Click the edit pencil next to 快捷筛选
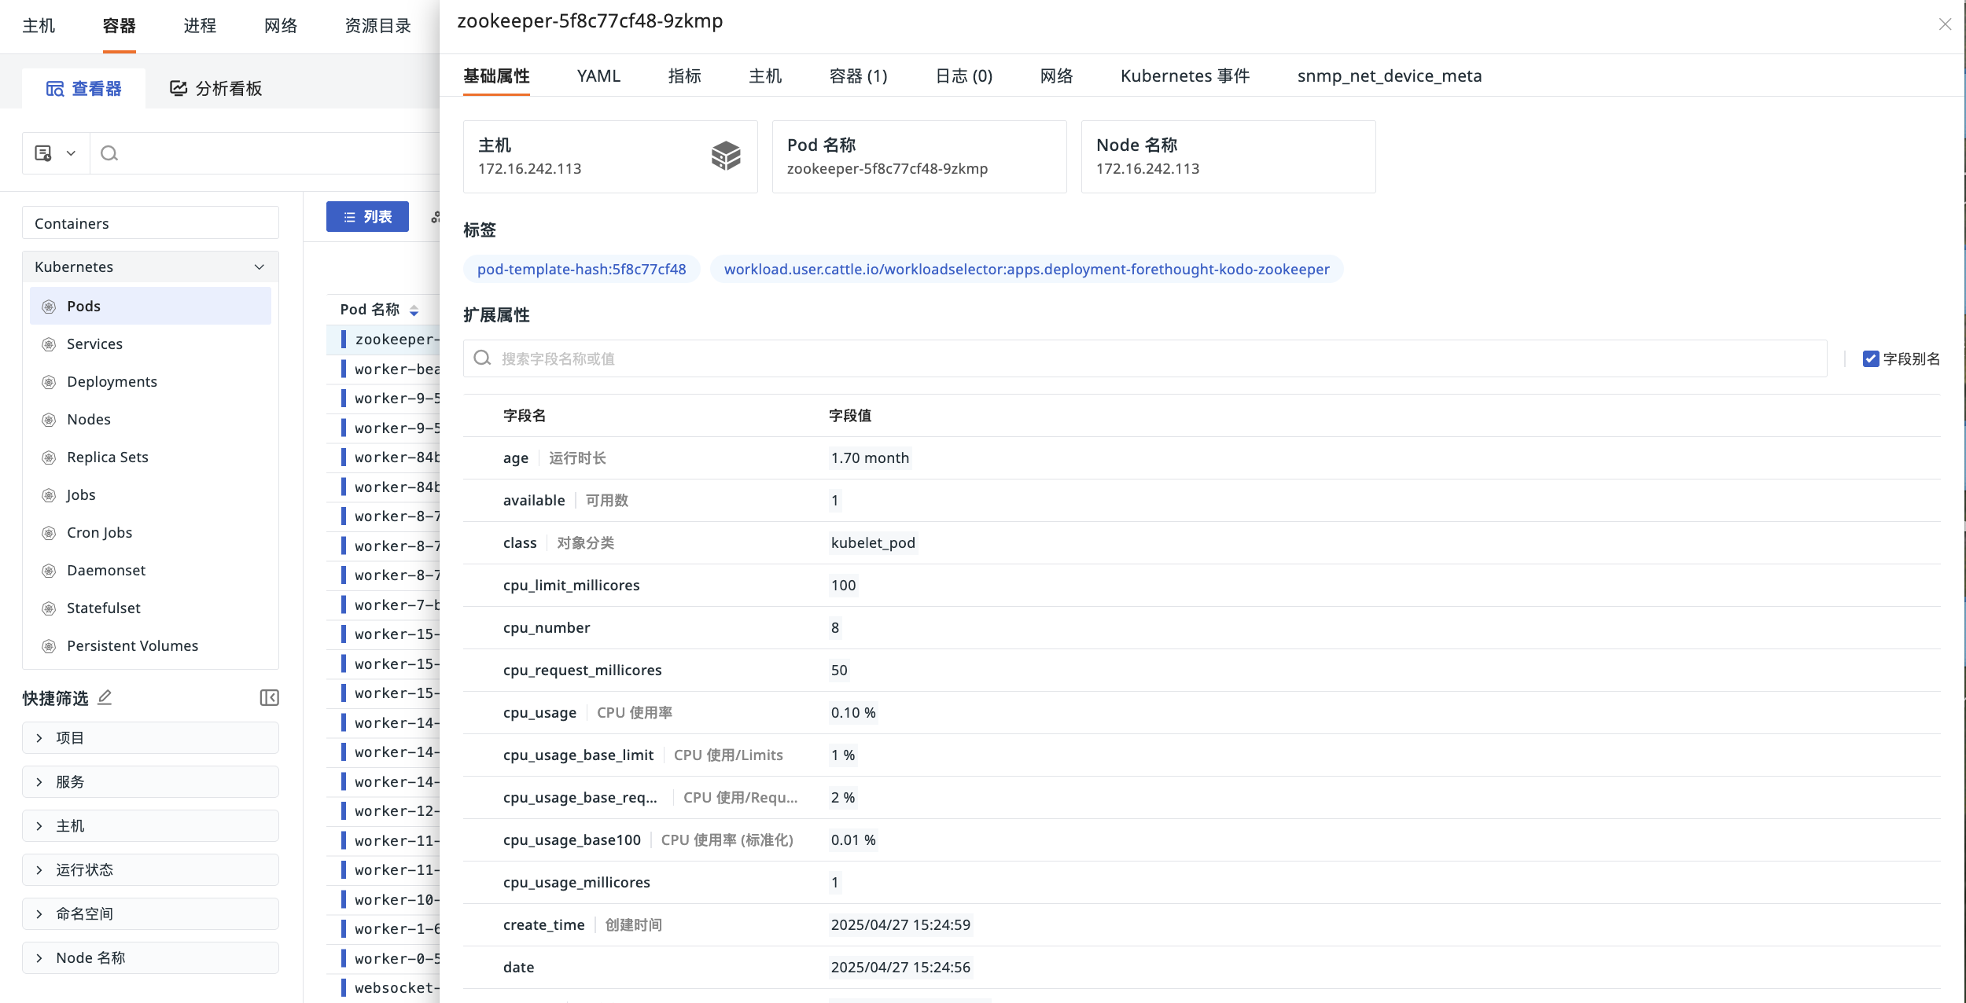1966x1003 pixels. click(x=105, y=697)
